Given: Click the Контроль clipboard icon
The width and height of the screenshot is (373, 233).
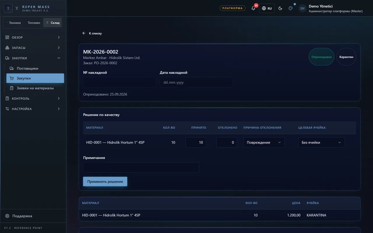Looking at the screenshot, I should point(7,98).
